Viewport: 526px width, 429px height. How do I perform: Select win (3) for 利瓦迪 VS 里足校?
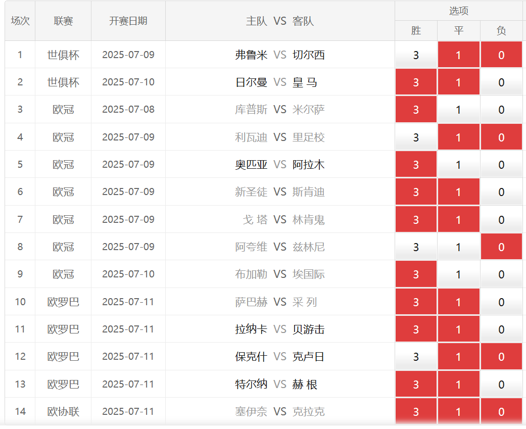[416, 137]
